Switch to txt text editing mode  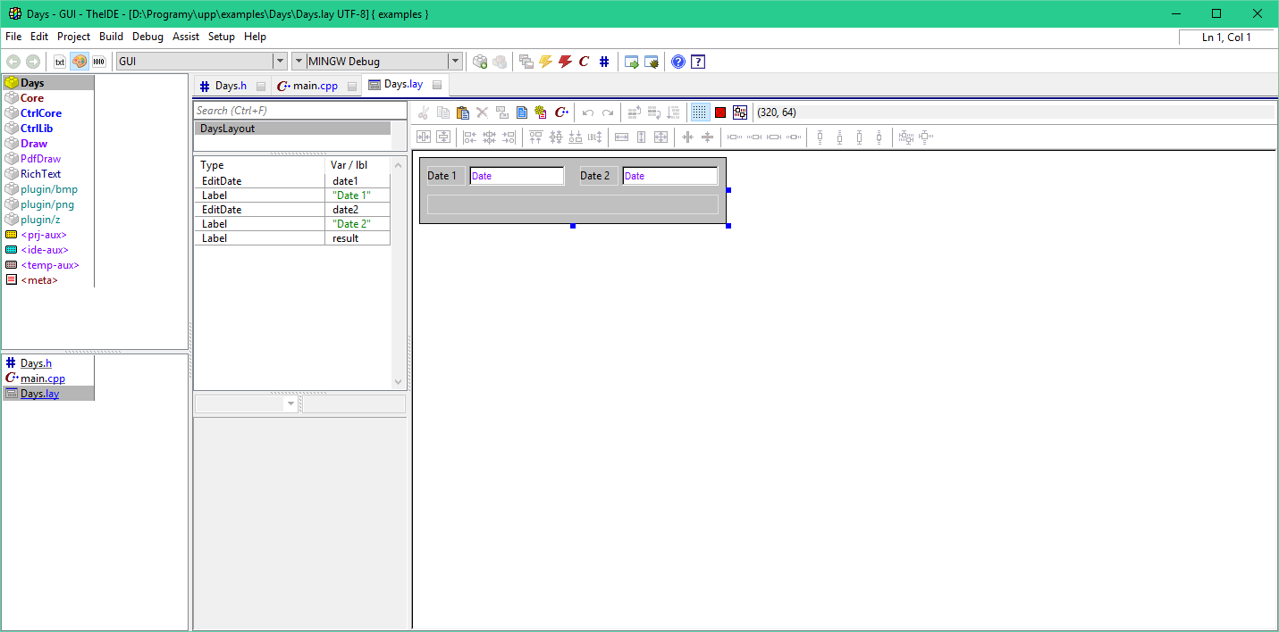(60, 62)
